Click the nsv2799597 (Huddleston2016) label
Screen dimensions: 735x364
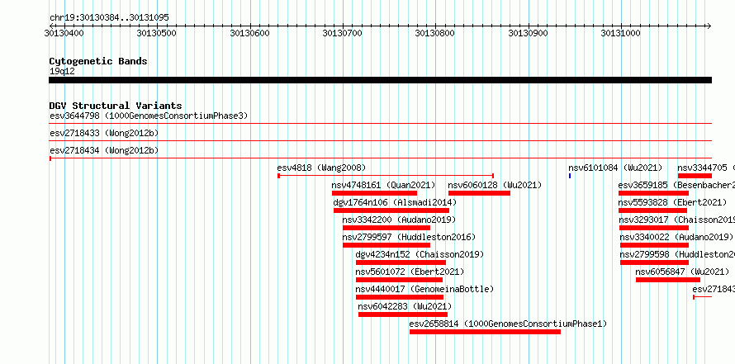pos(409,237)
